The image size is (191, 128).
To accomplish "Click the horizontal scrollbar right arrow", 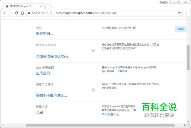I will (x=185, y=125).
